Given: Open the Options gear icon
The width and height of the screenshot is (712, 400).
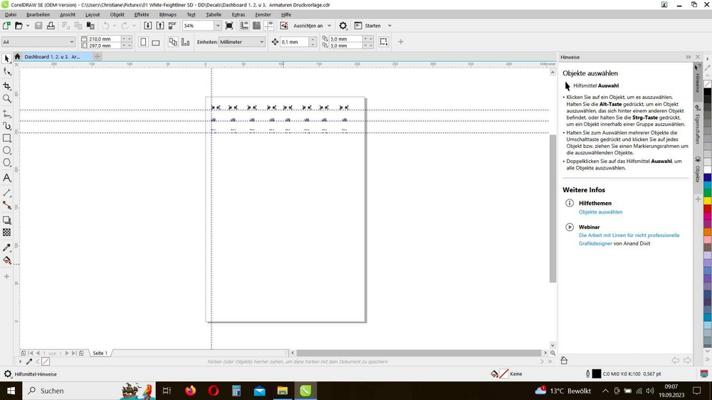Looking at the screenshot, I should pos(343,26).
